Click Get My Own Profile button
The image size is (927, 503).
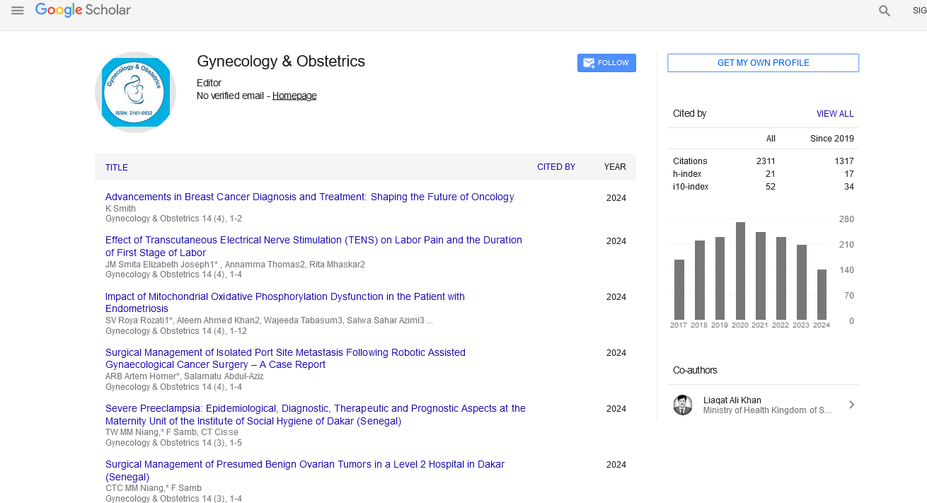(x=763, y=63)
